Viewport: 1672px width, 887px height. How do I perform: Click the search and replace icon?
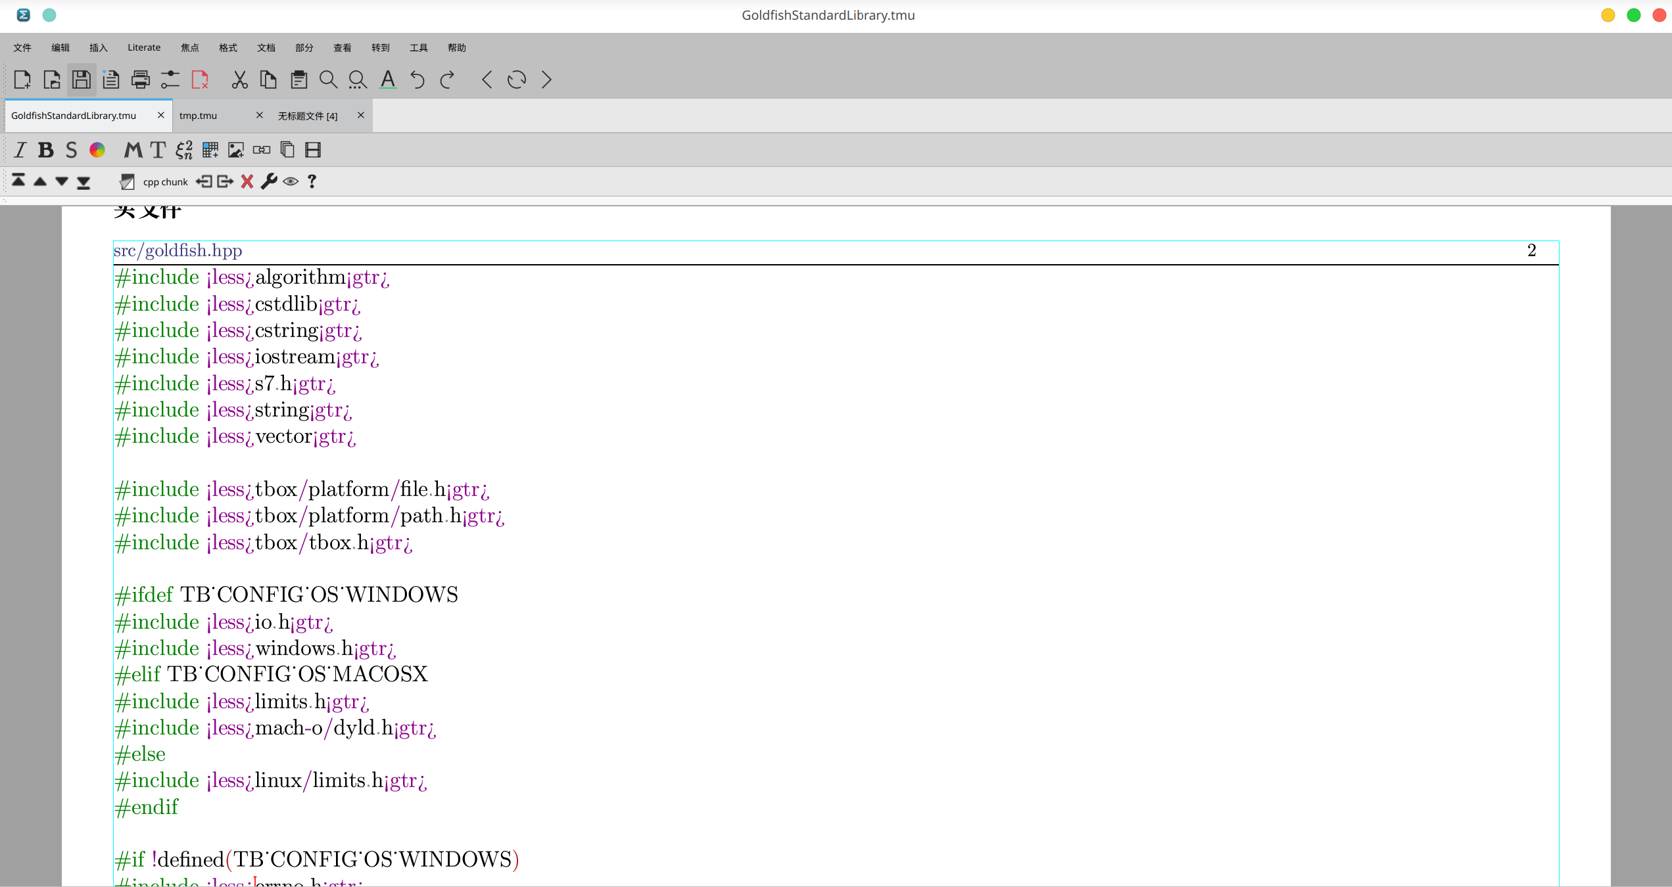coord(358,80)
